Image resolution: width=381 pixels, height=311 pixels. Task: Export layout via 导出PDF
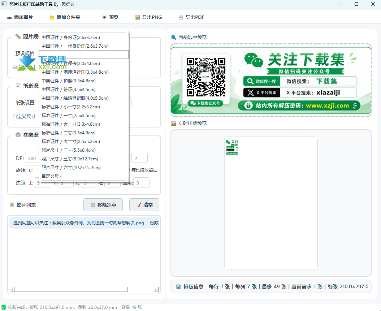[x=191, y=17]
